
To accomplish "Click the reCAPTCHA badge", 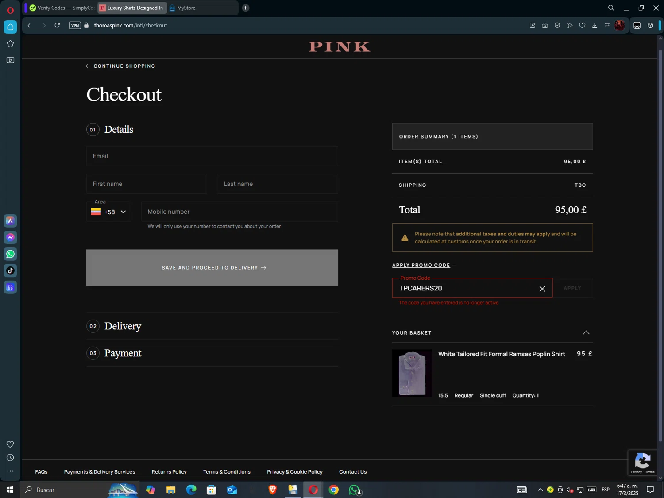I will [x=642, y=463].
